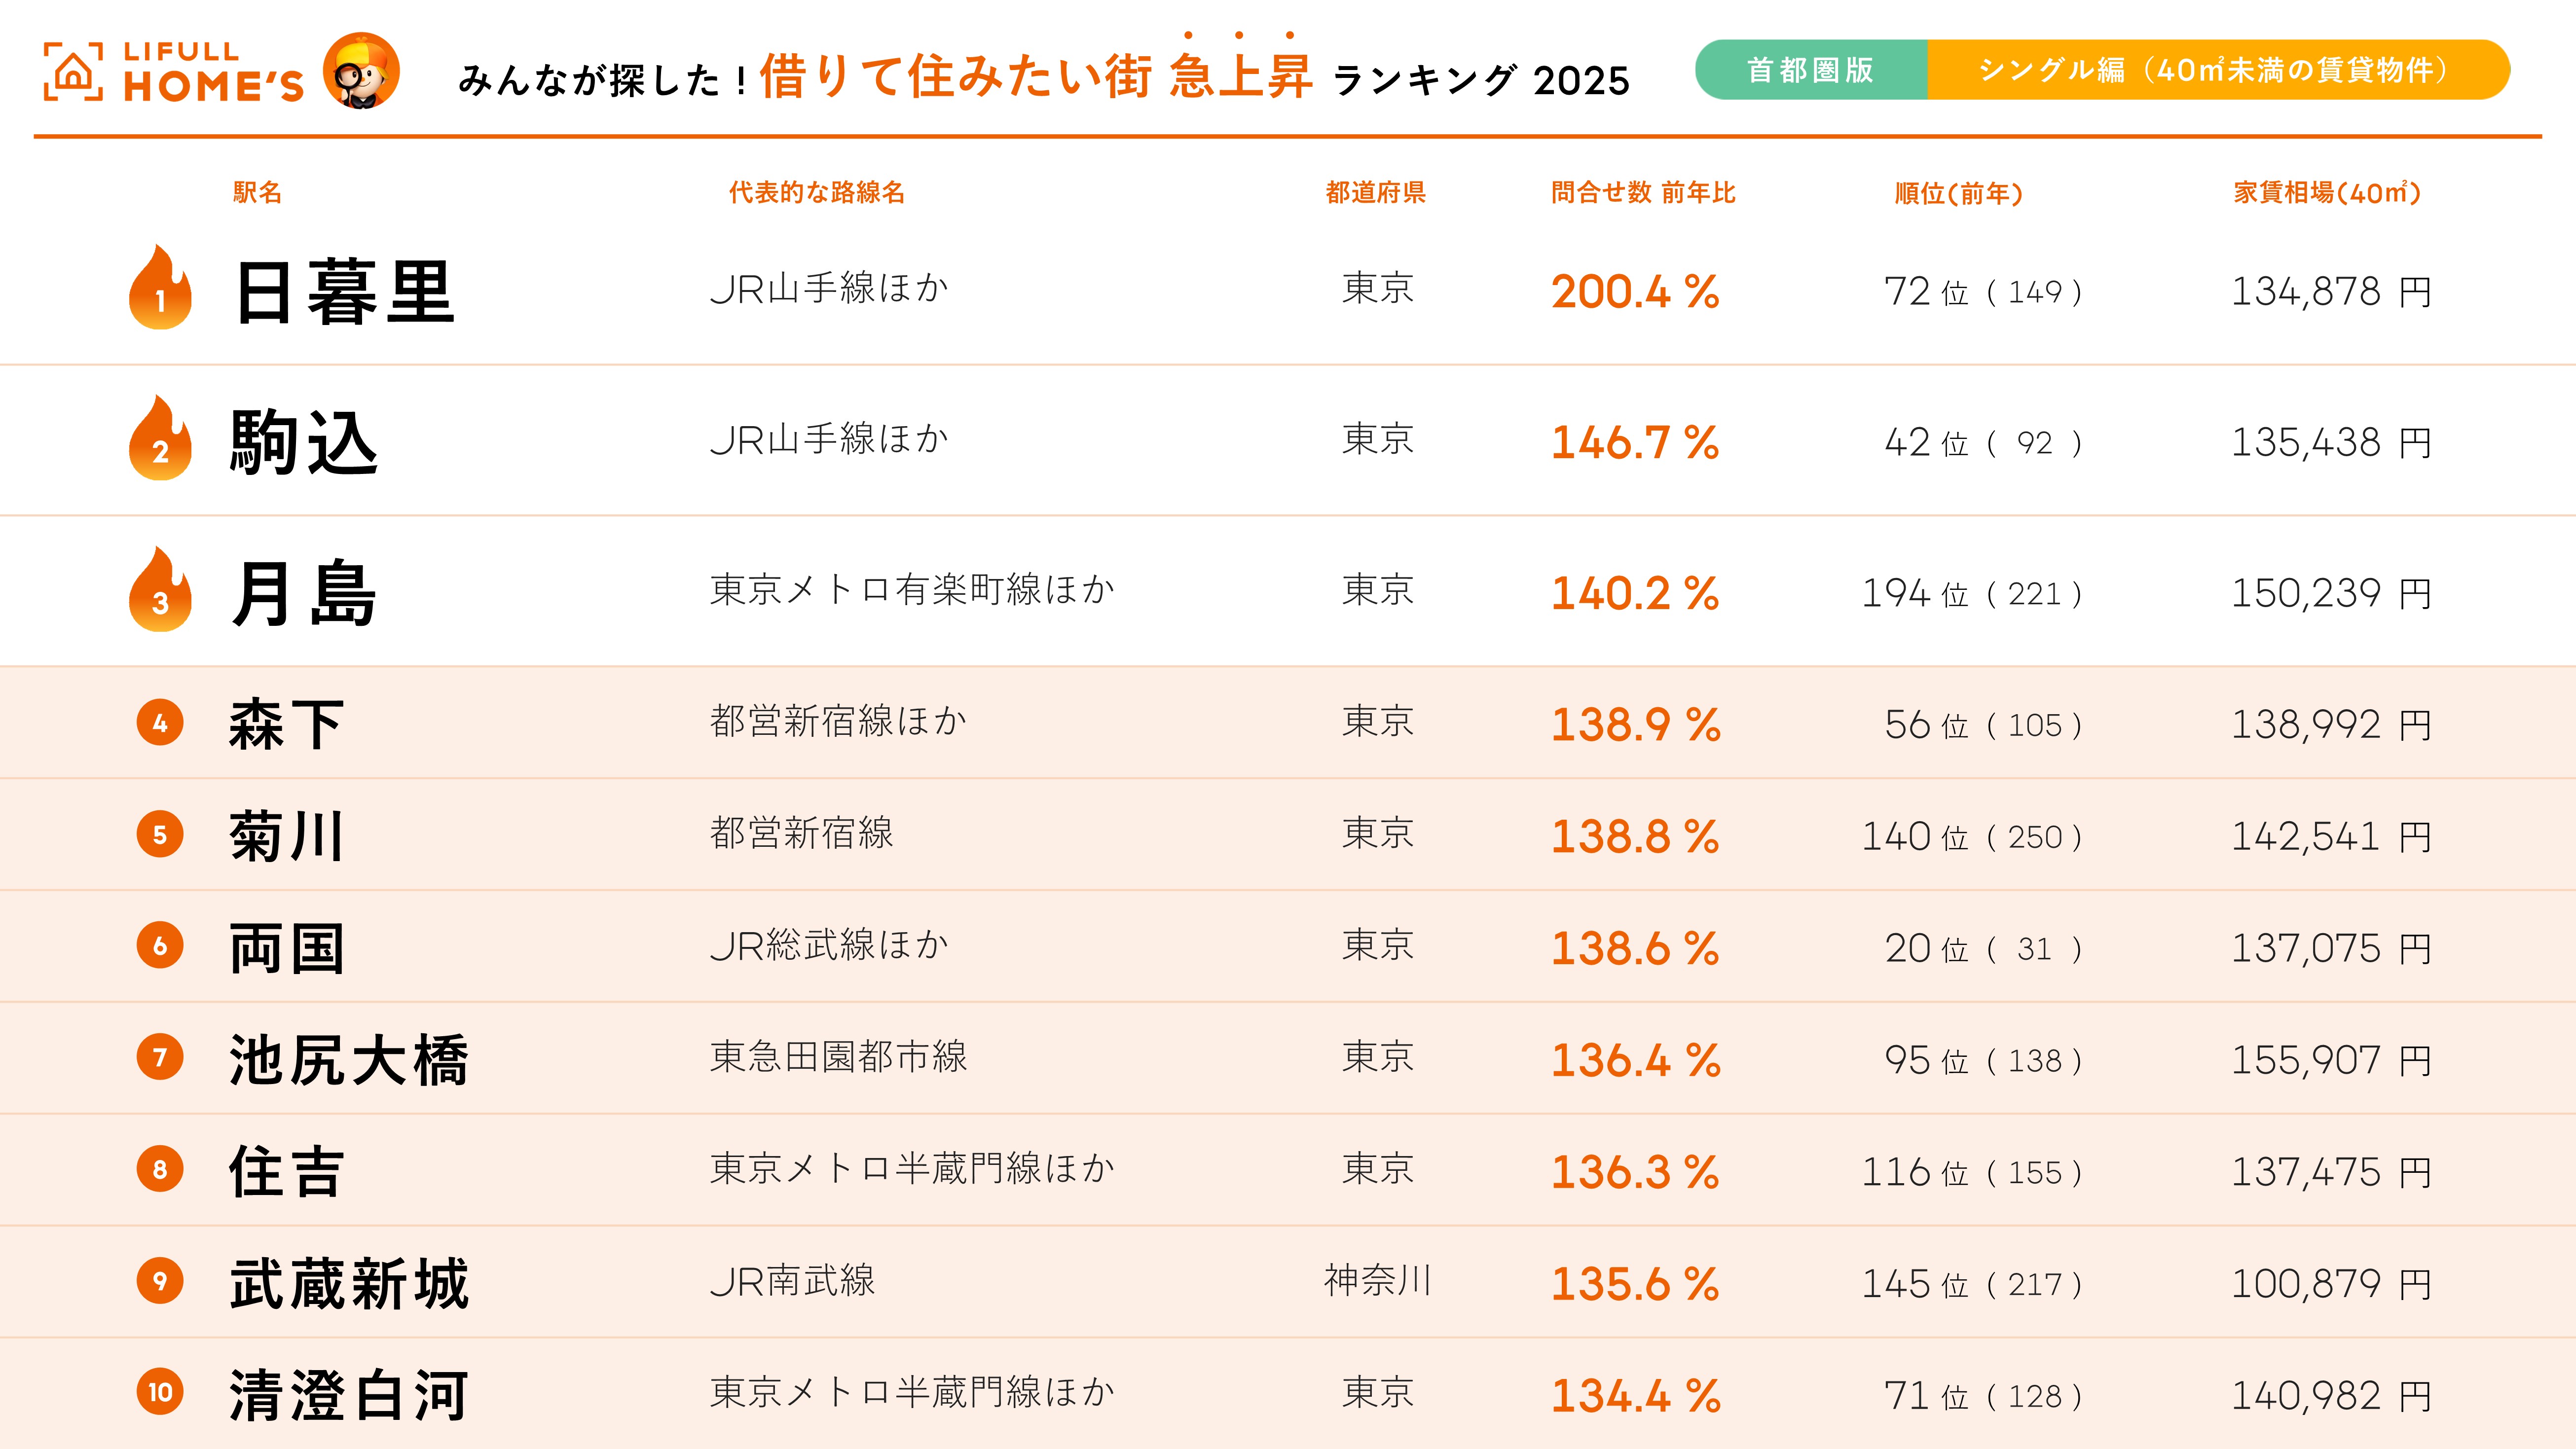
Task: Click the 東急田園都市線 line name
Action: tap(838, 1057)
